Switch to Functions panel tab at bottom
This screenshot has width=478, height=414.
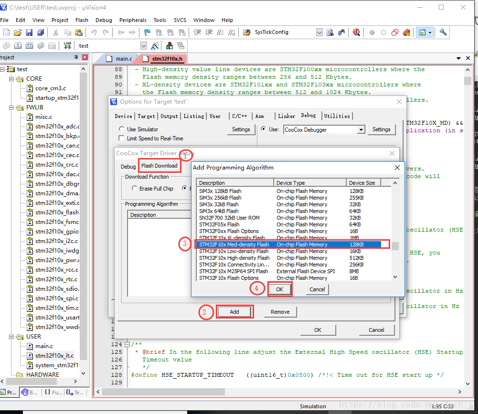tap(53, 393)
